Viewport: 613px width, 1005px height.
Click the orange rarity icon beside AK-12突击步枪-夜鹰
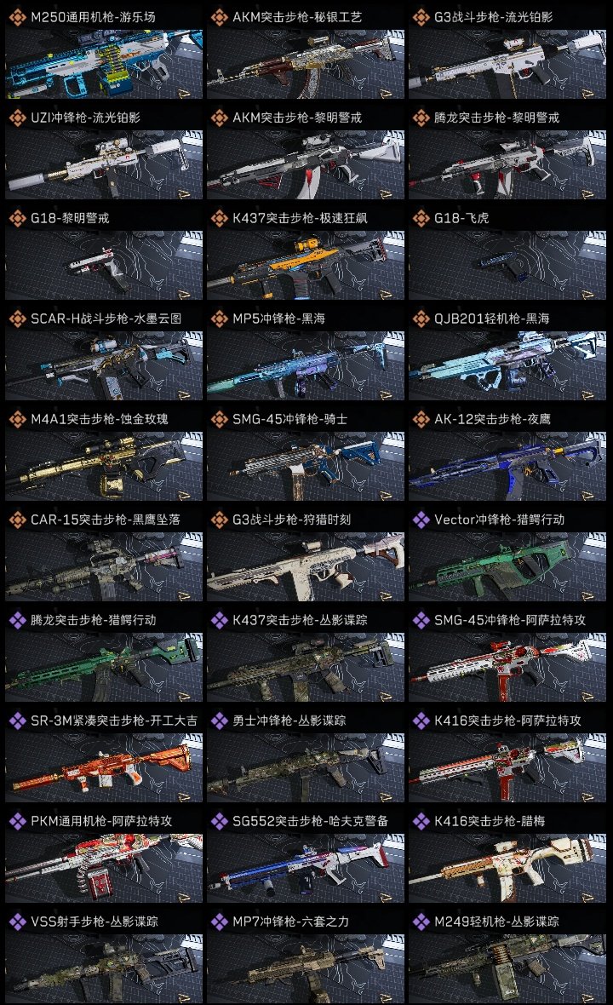pyautogui.click(x=421, y=419)
